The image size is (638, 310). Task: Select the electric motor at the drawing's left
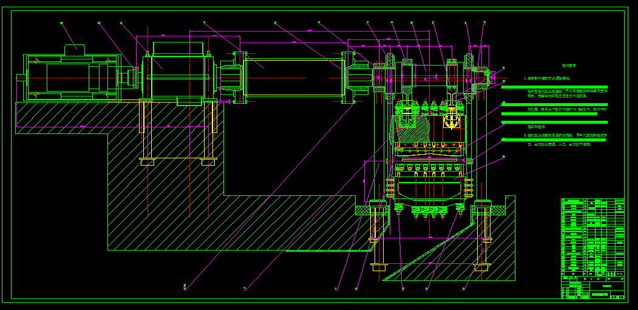pos(72,77)
